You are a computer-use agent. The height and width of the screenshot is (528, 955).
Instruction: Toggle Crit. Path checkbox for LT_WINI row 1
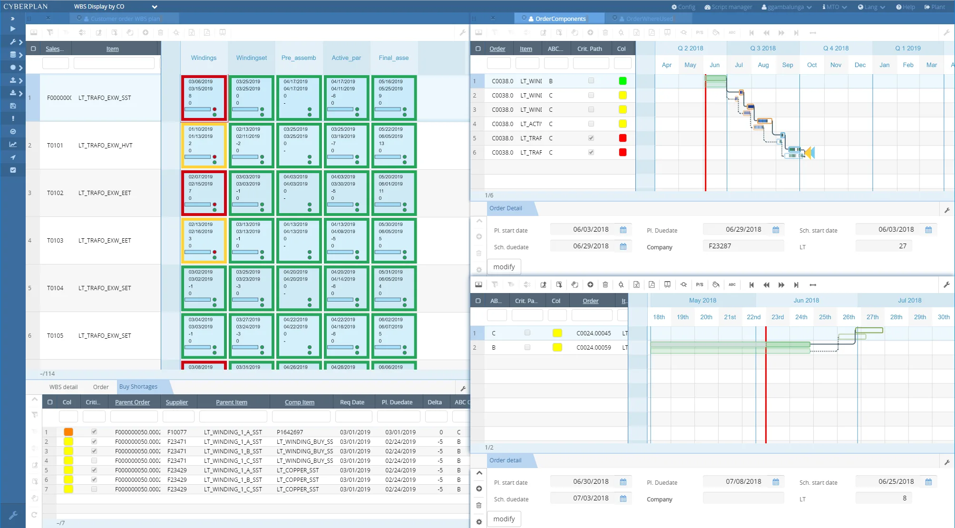pos(591,81)
